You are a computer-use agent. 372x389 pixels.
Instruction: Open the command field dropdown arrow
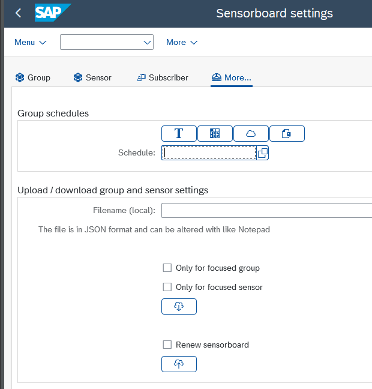[x=147, y=42]
